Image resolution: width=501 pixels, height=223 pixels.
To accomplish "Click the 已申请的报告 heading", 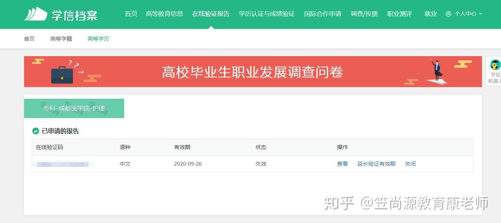I will click(x=60, y=131).
